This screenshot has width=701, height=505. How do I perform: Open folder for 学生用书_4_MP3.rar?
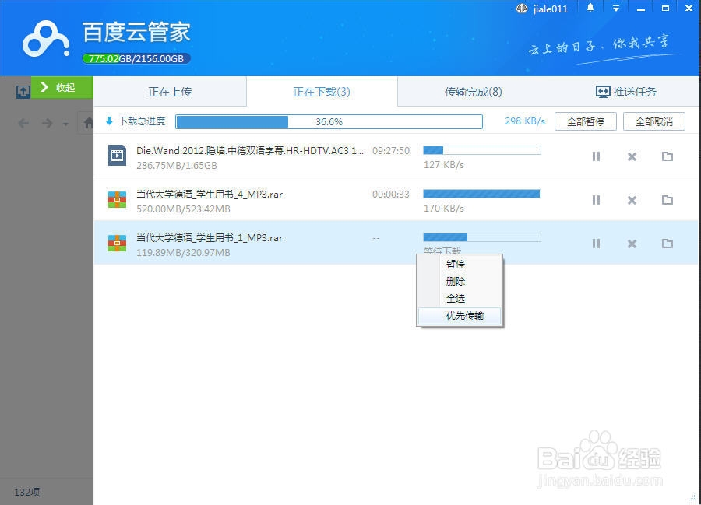(668, 200)
